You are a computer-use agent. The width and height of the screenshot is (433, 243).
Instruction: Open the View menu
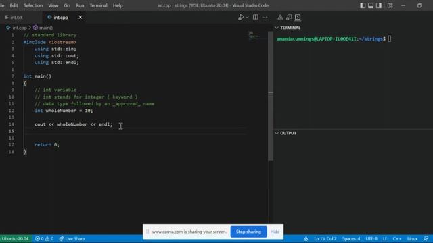tap(53, 5)
